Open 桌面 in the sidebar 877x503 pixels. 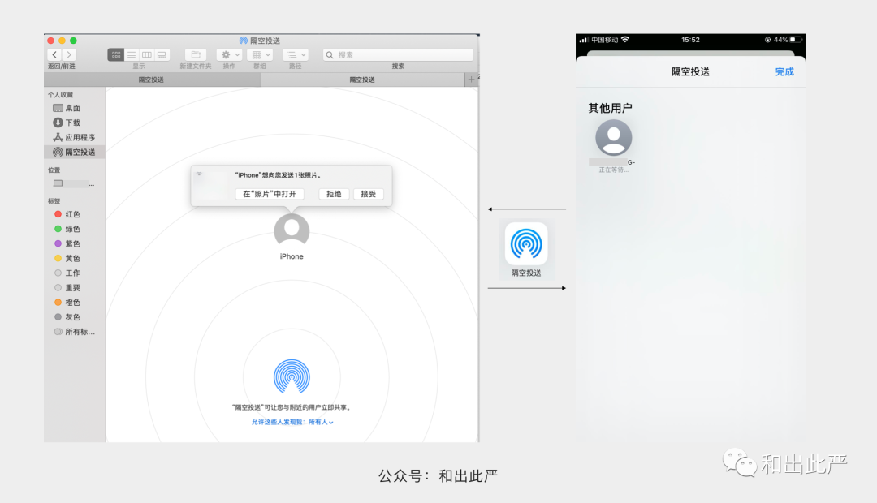point(74,108)
